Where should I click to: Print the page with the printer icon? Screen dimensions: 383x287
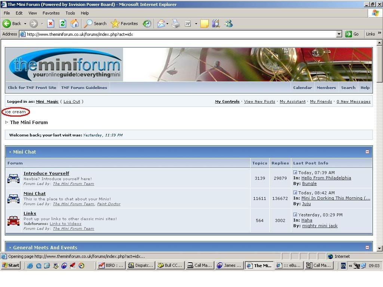coord(176,24)
